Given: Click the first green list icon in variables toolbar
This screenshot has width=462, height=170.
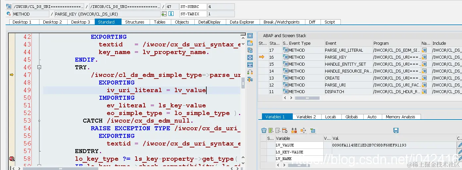Looking at the screenshot, I should click(x=271, y=131).
